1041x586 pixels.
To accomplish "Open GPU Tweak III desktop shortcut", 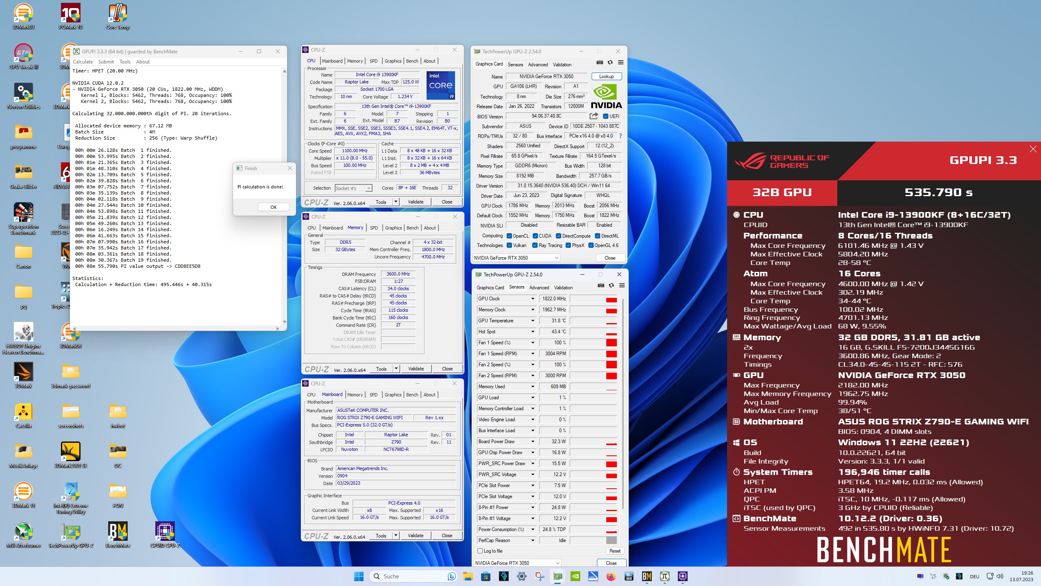I will (23, 56).
